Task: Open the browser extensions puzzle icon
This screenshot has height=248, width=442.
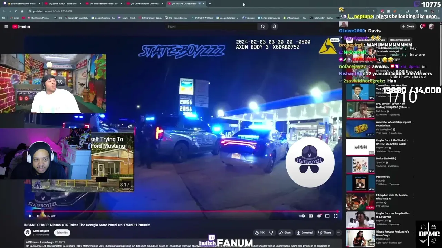Action: [x=407, y=11]
